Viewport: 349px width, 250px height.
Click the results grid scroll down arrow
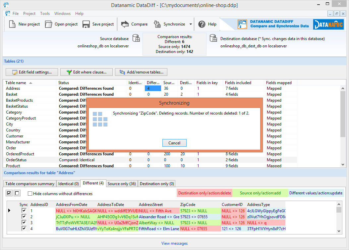point(339,231)
